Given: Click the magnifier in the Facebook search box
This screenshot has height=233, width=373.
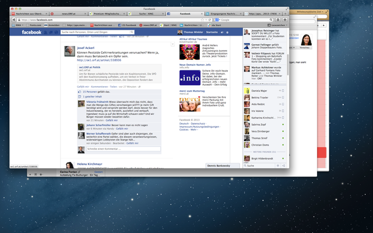Looking at the screenshot, I should (132, 32).
